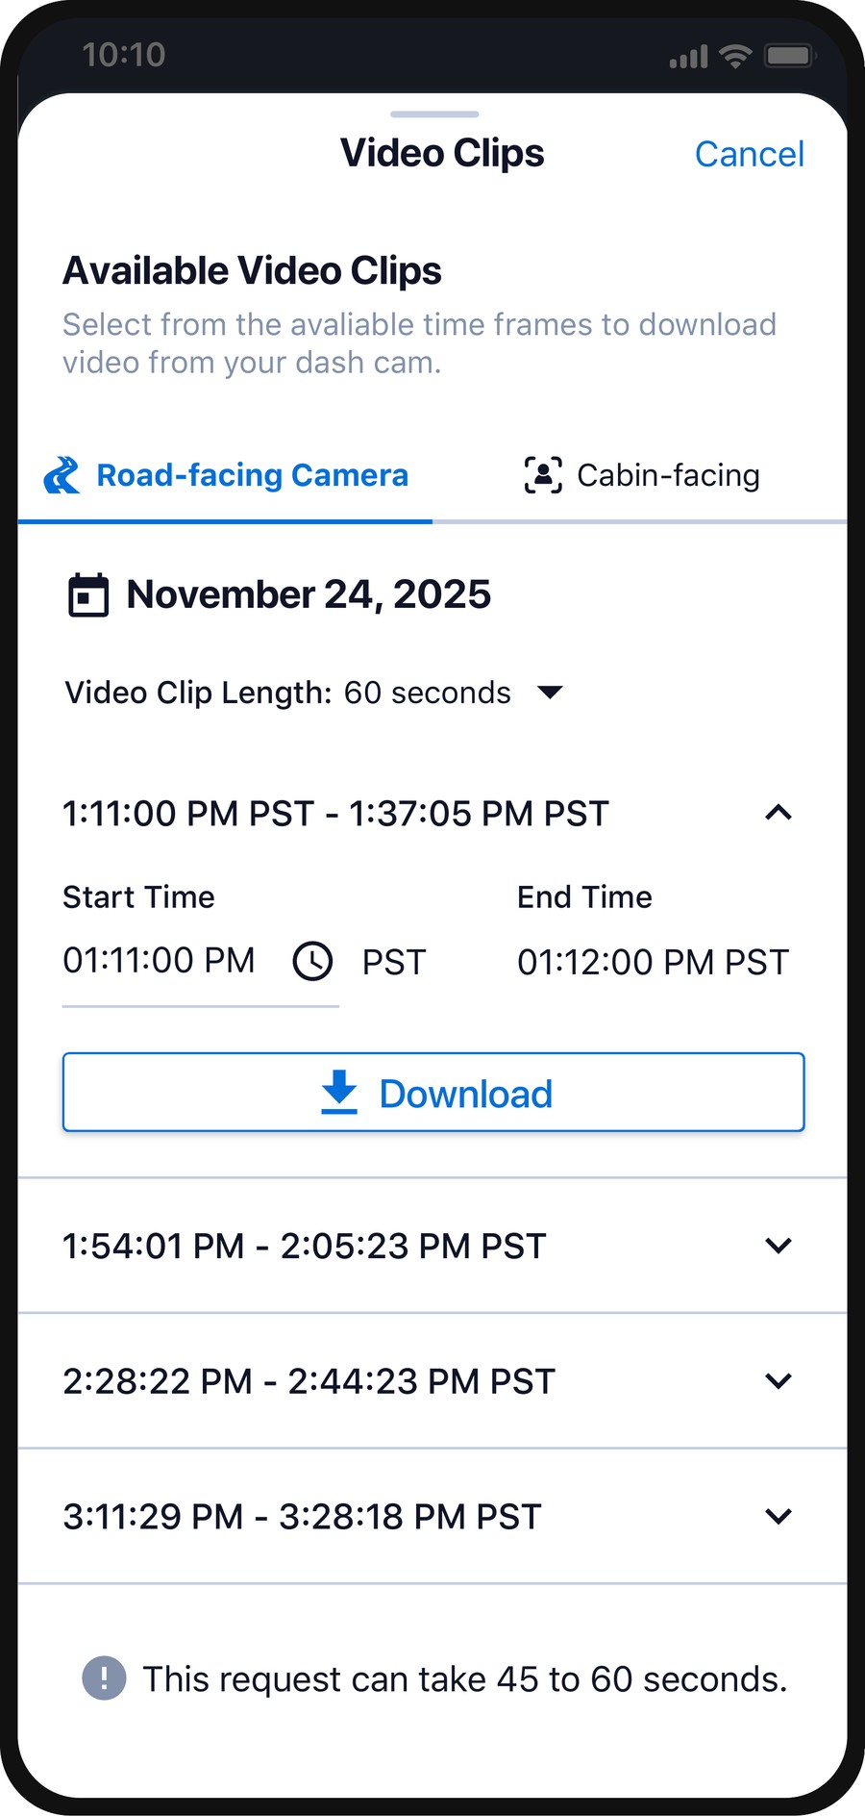Open the Video Clip Length dropdown
The image size is (865, 1816).
click(549, 692)
